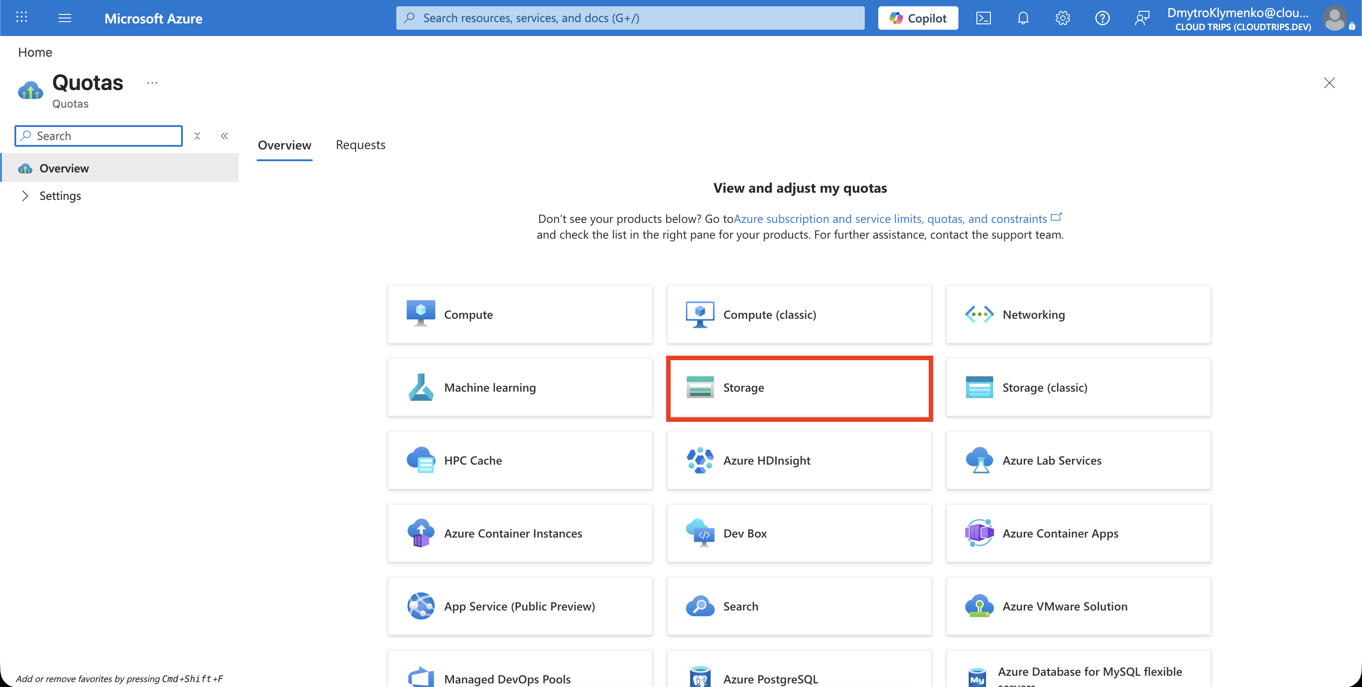Image resolution: width=1362 pixels, height=687 pixels.
Task: Click the HPC Cache cloud icon
Action: pyautogui.click(x=421, y=460)
